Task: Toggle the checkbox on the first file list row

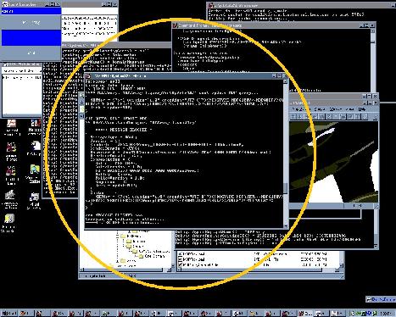Action: (181, 253)
